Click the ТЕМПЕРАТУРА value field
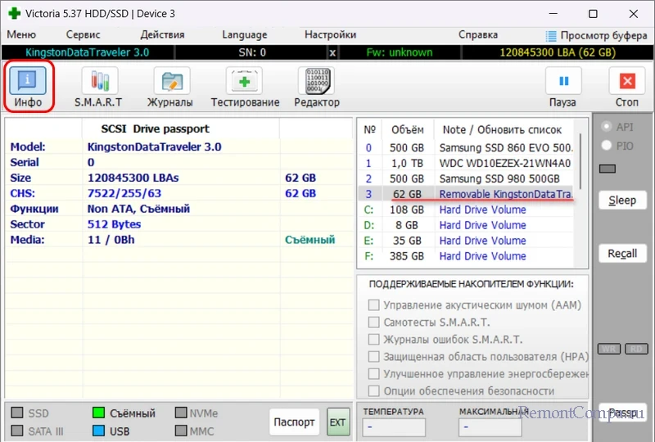The height and width of the screenshot is (442, 655). [x=394, y=427]
